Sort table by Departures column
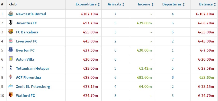Viewport: 218px width, 101px height. tap(173, 4)
